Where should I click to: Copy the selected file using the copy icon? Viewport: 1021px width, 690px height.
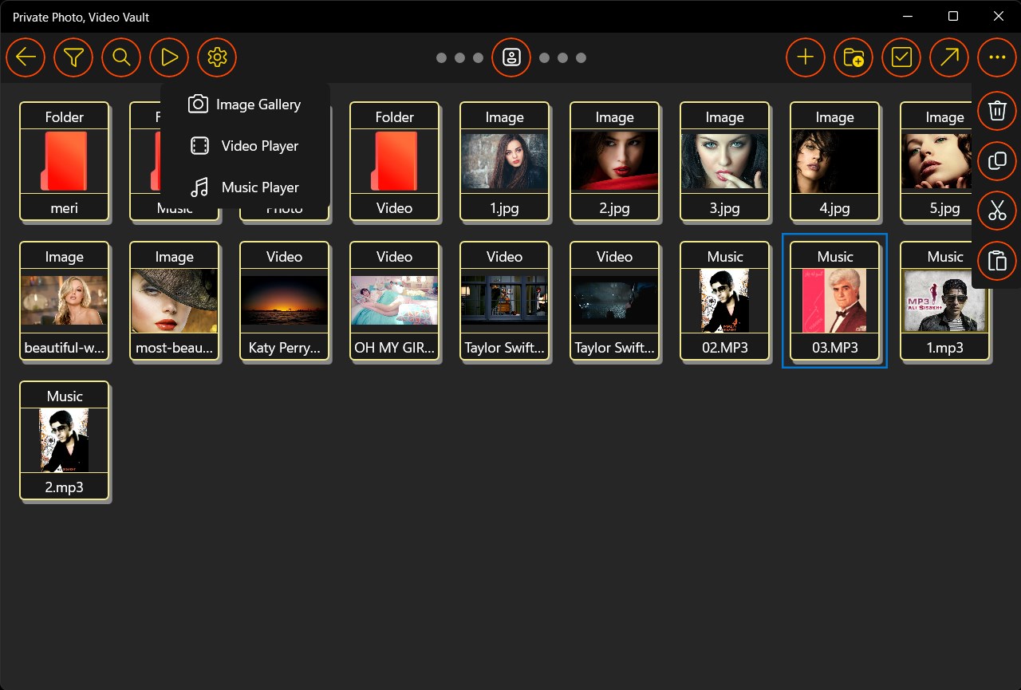[x=996, y=161]
